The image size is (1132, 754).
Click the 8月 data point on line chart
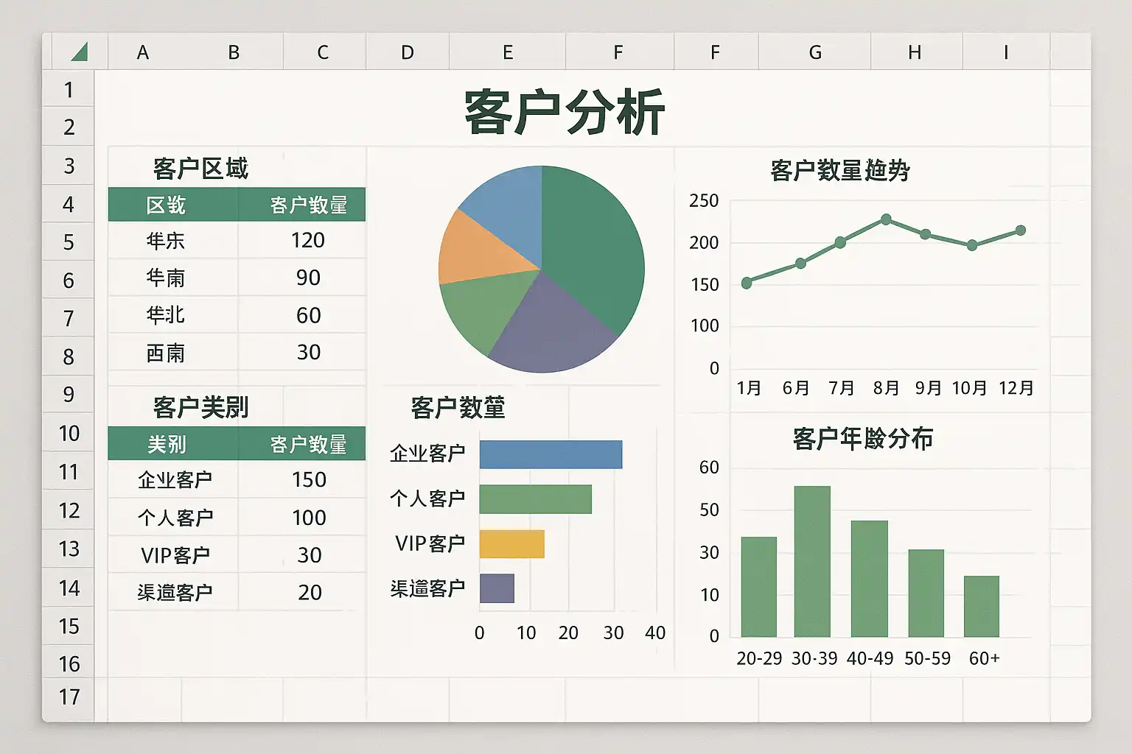point(886,219)
